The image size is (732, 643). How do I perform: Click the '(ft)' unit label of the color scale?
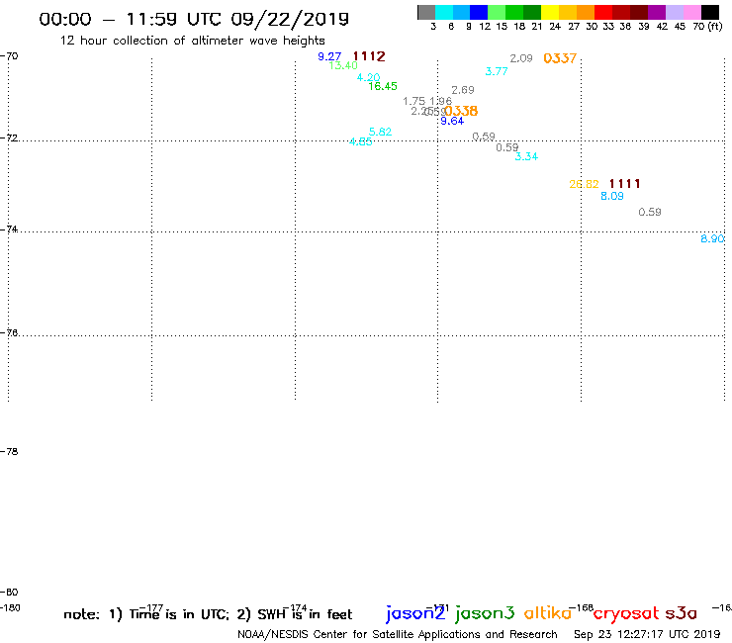pyautogui.click(x=714, y=26)
